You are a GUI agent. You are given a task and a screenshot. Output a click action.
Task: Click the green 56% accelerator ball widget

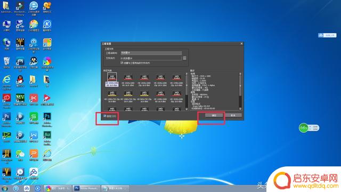point(304,128)
